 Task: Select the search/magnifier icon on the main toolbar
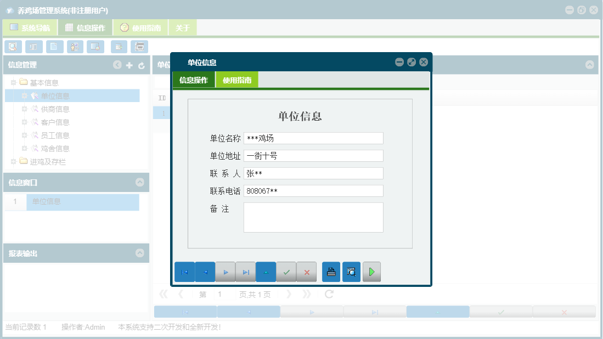pyautogui.click(x=13, y=47)
